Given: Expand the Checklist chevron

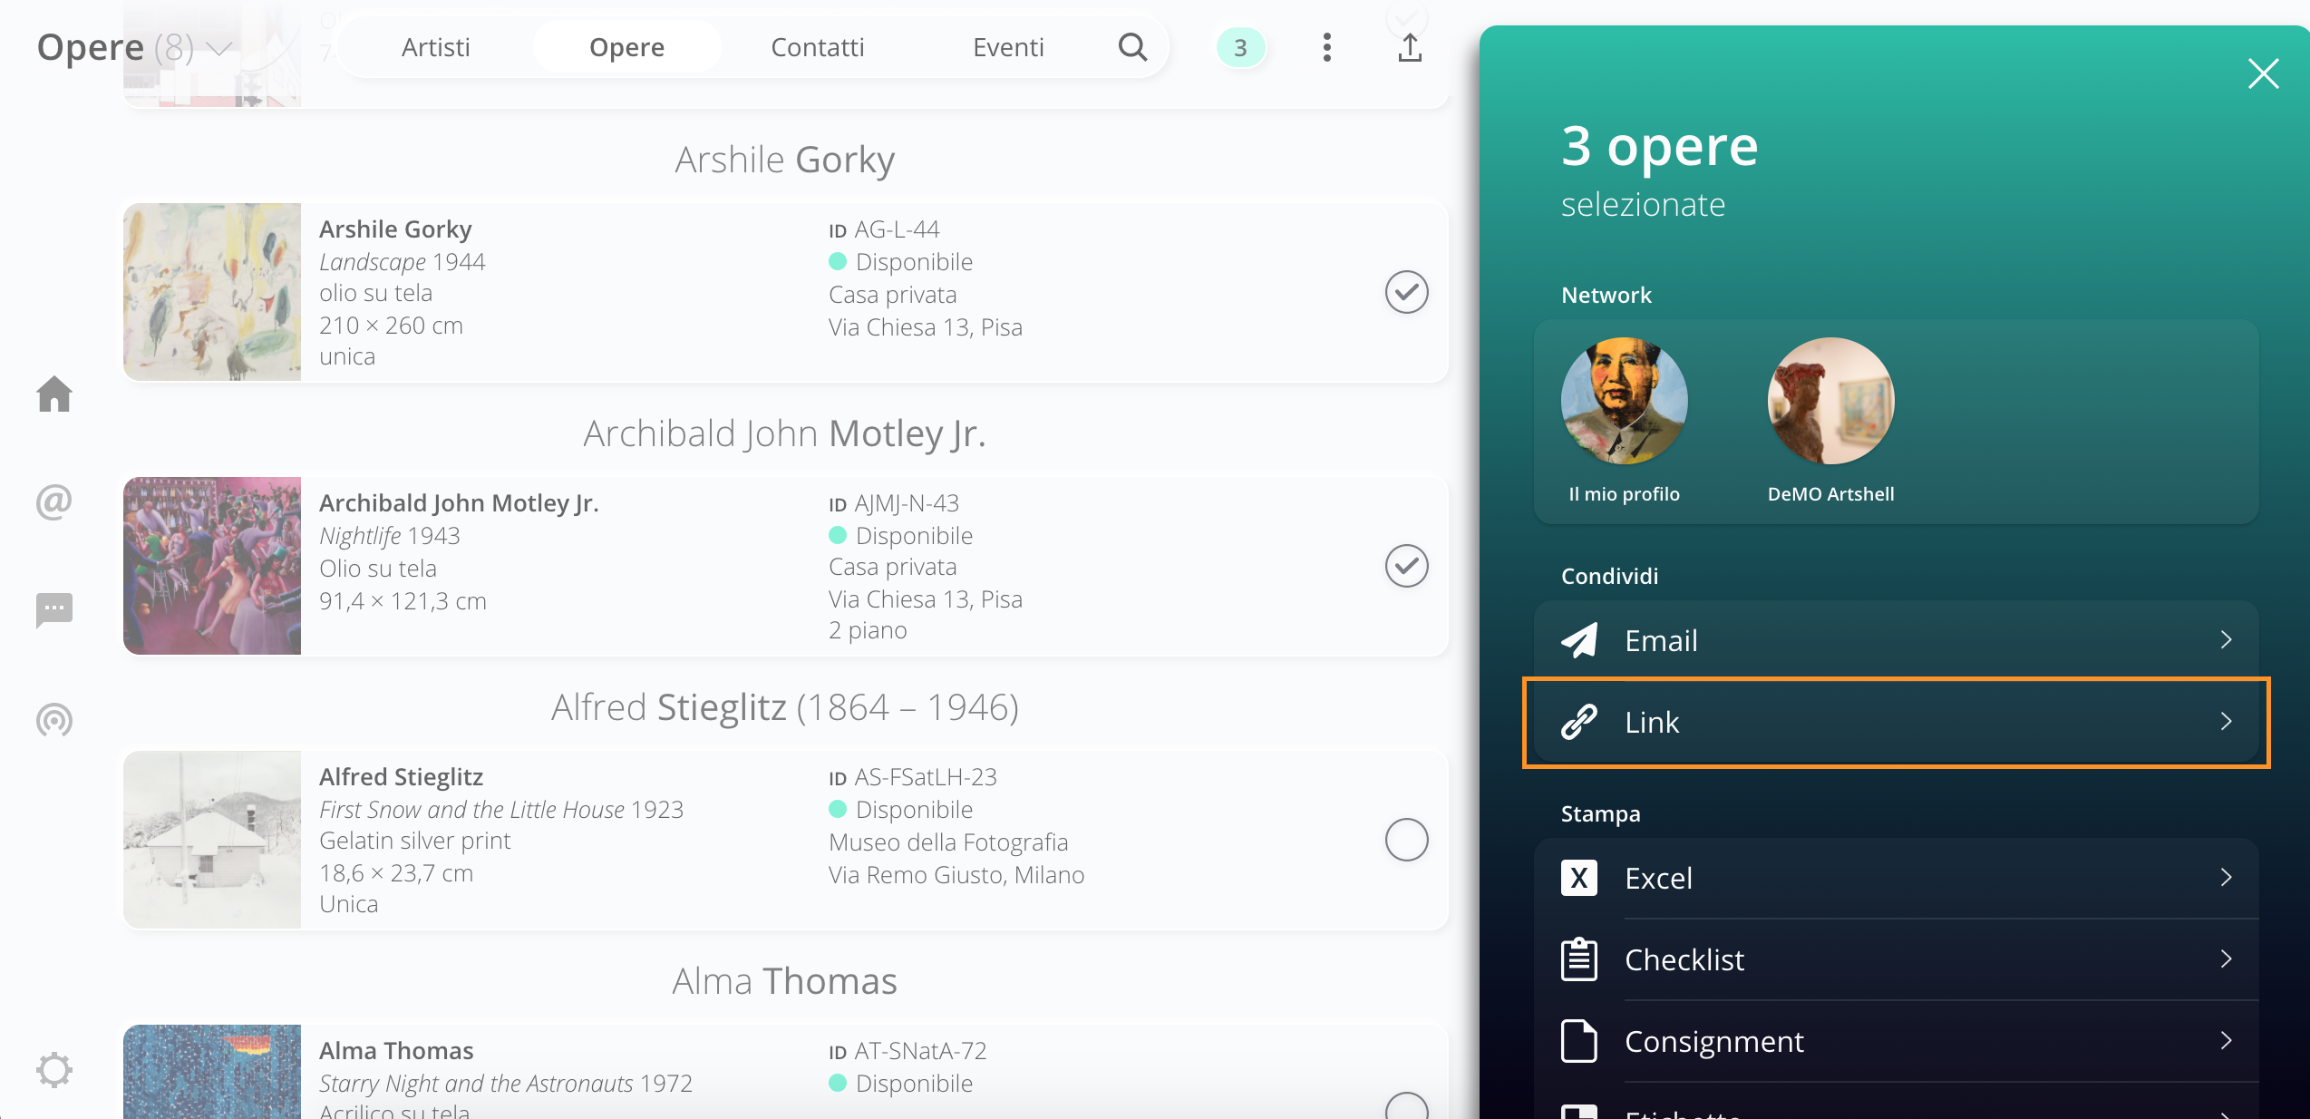Looking at the screenshot, I should tap(2227, 959).
